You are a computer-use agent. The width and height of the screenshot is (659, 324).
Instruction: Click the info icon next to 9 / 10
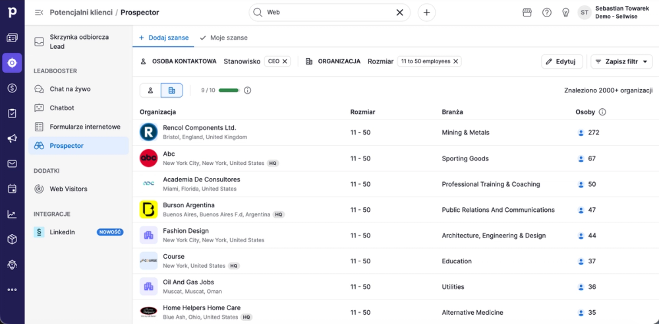click(x=248, y=90)
